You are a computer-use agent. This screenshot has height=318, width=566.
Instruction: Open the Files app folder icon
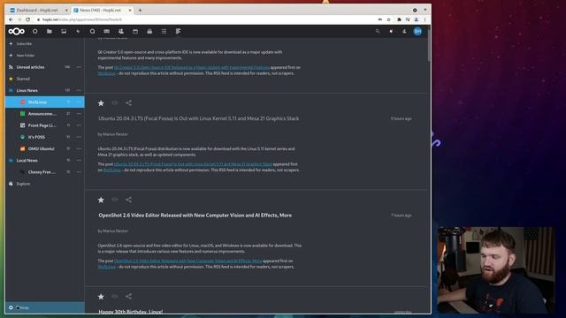(x=50, y=32)
